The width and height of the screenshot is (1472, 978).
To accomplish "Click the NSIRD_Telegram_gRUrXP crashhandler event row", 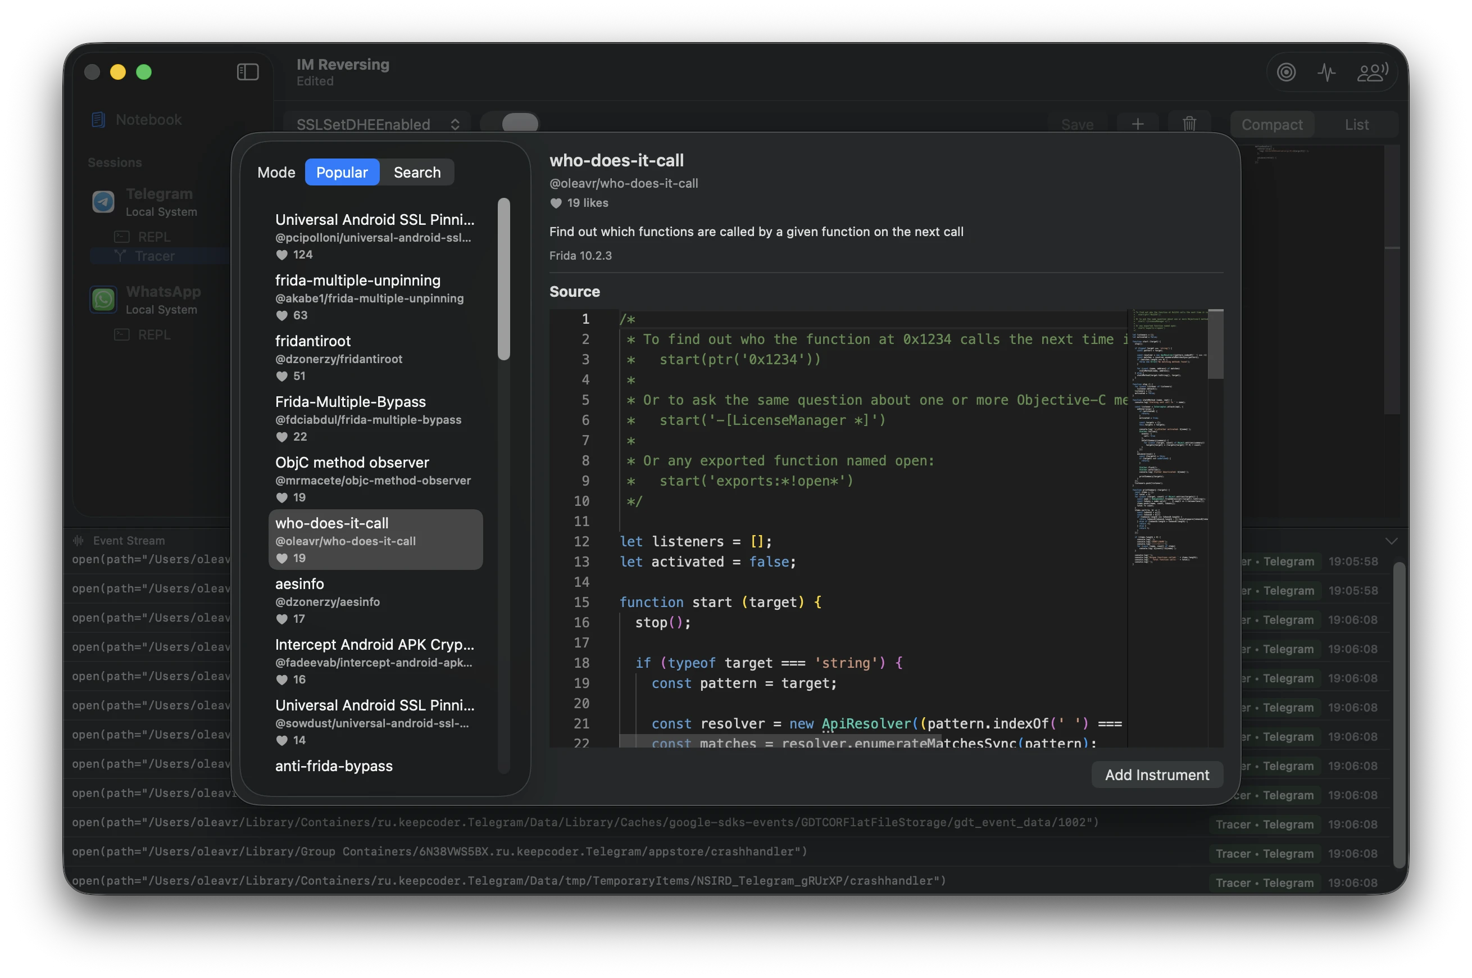I will pyautogui.click(x=728, y=881).
